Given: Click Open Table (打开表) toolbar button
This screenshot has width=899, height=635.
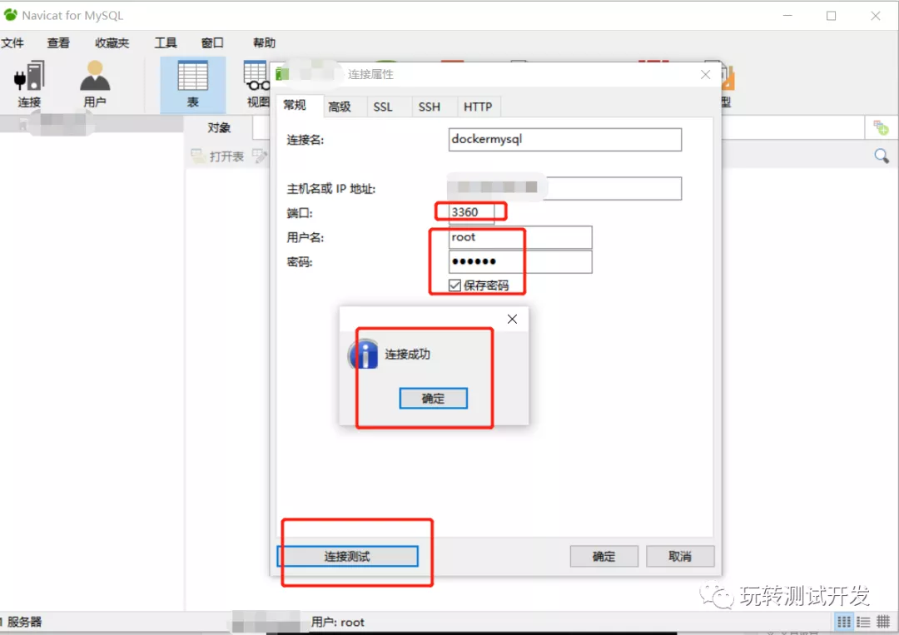Looking at the screenshot, I should tap(218, 156).
